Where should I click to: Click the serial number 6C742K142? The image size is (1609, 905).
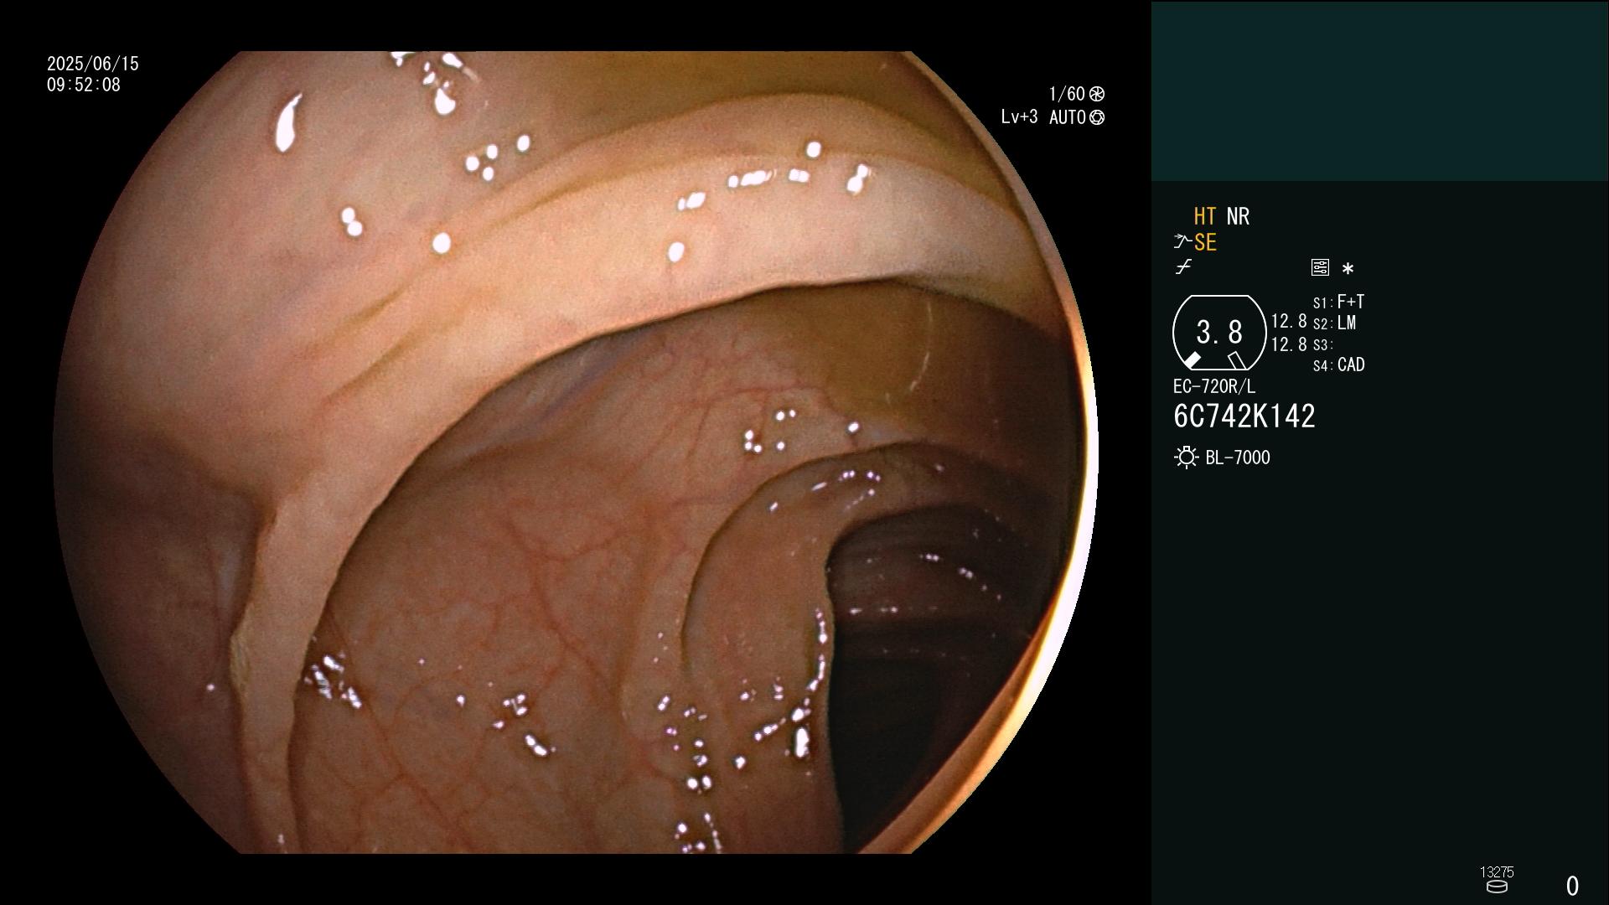[1244, 416]
